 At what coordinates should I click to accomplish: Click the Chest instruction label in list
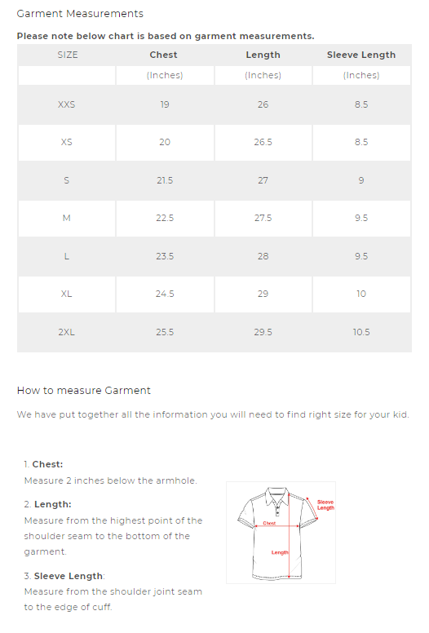tap(47, 464)
